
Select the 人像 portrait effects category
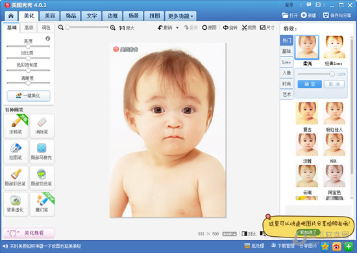[286, 73]
